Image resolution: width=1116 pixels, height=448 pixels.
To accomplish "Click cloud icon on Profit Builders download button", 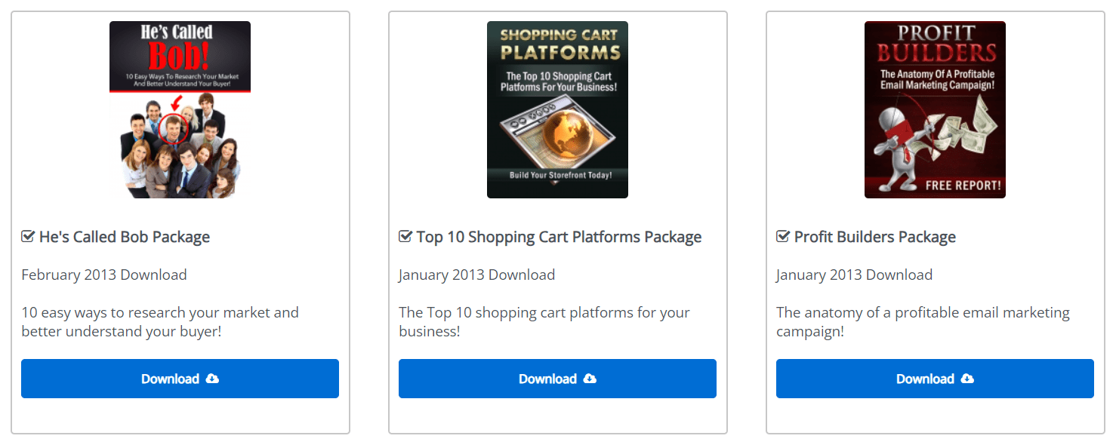I will tap(967, 379).
